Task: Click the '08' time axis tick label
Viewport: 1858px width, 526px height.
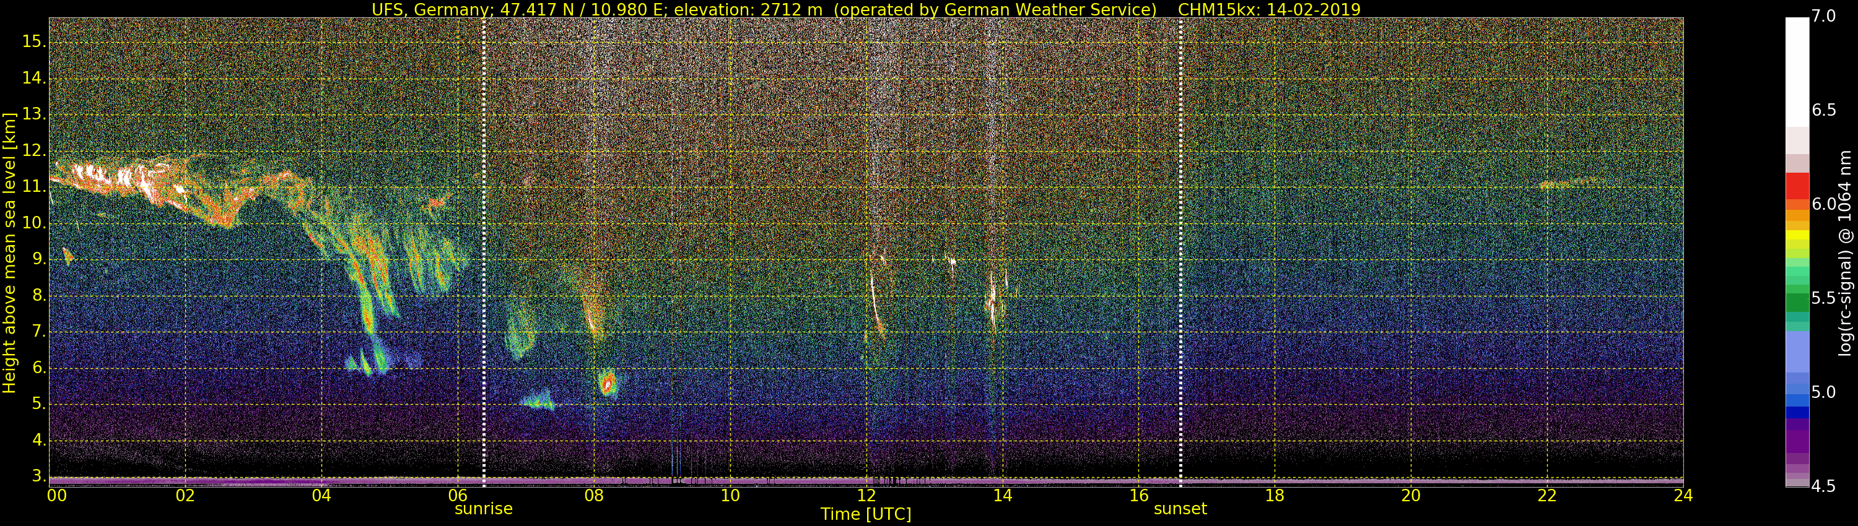Action: point(593,496)
